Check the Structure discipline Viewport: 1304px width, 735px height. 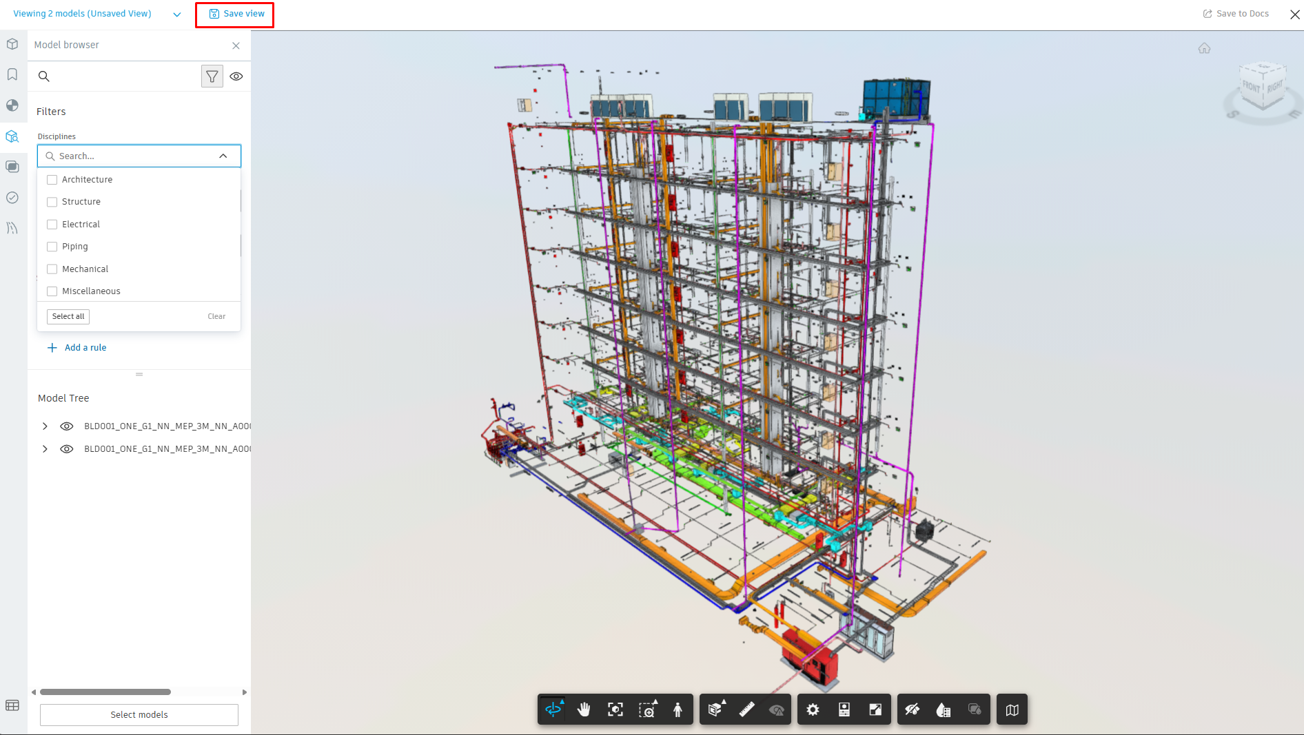[x=52, y=202]
